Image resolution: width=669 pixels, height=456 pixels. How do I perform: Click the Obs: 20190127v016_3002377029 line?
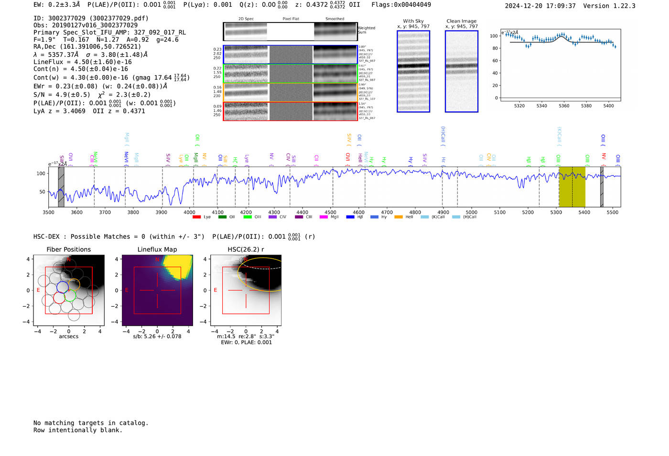(86, 25)
